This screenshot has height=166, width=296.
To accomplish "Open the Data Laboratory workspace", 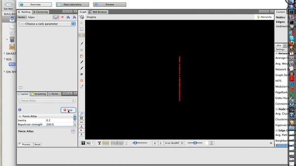I will [73, 5].
